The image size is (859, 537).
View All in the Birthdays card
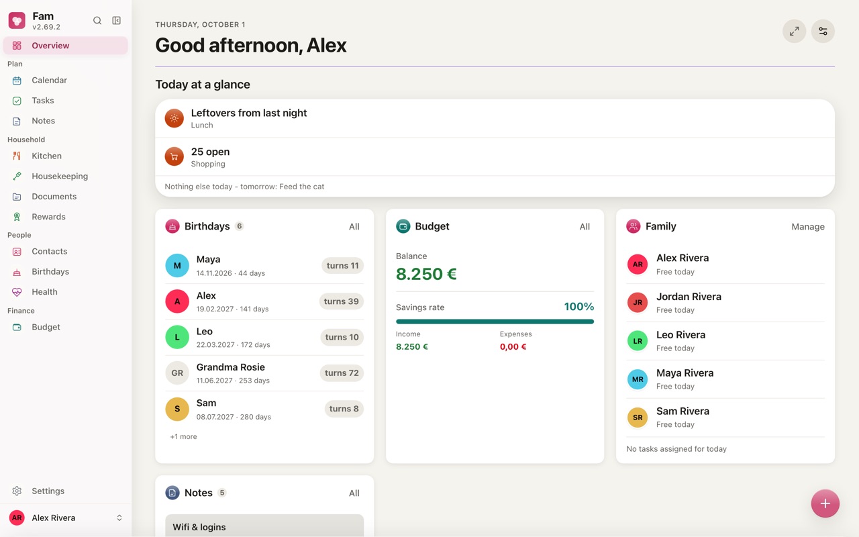coord(354,227)
